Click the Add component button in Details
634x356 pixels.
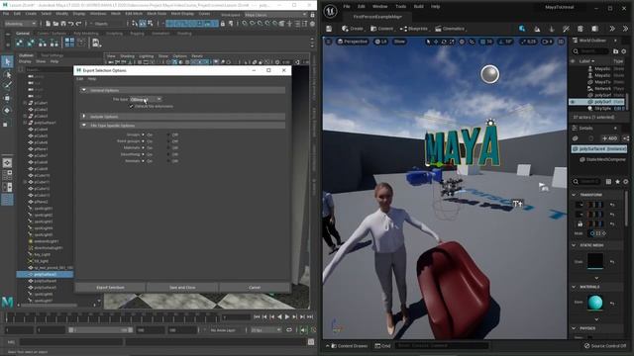(610, 138)
